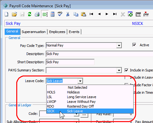Open a record with the folder icon
Screen dimensions: 153x123
14,14
